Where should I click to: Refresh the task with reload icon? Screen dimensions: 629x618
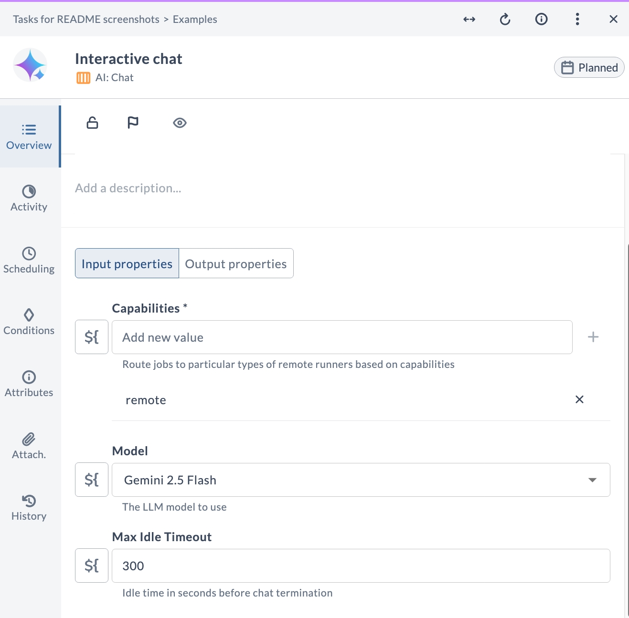click(505, 19)
